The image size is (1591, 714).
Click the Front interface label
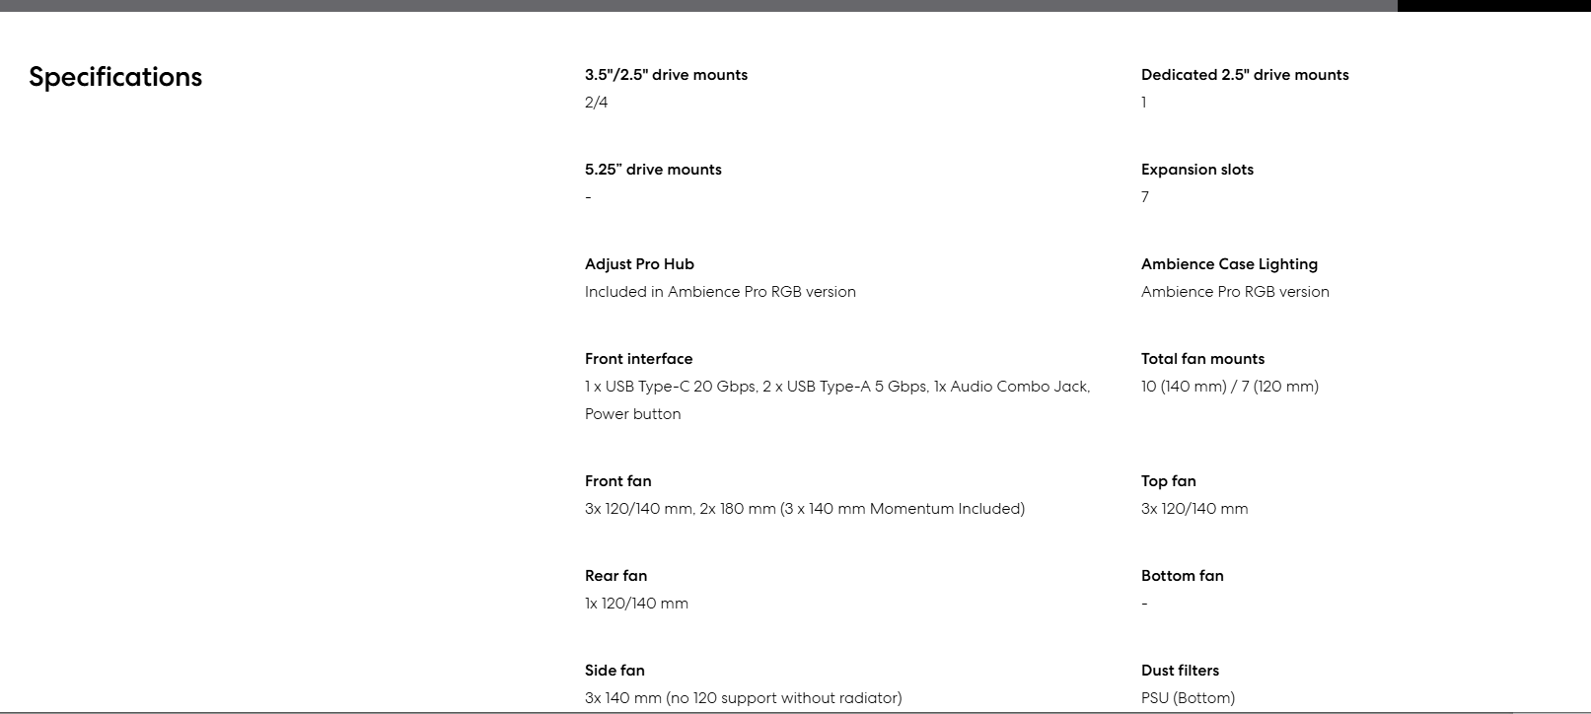pos(638,359)
